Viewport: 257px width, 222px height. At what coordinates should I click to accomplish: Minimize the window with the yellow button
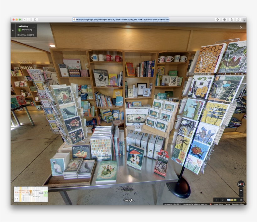[17, 19]
